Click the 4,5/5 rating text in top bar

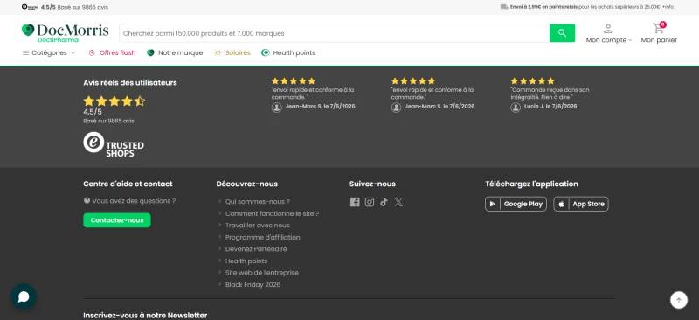(x=49, y=7)
